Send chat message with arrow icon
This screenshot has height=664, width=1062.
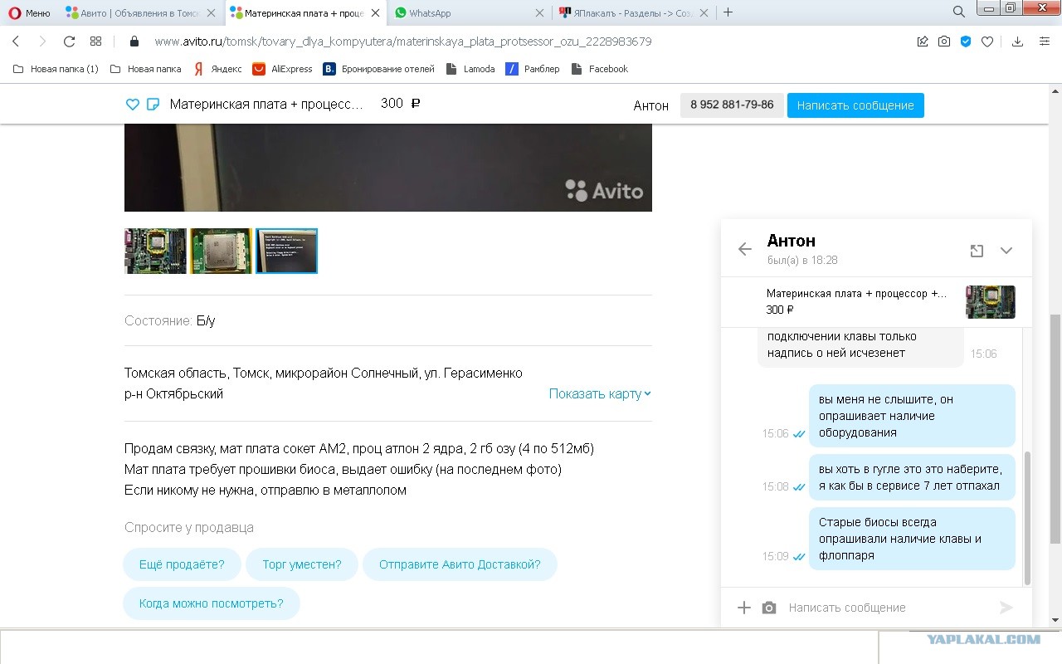[1006, 608]
